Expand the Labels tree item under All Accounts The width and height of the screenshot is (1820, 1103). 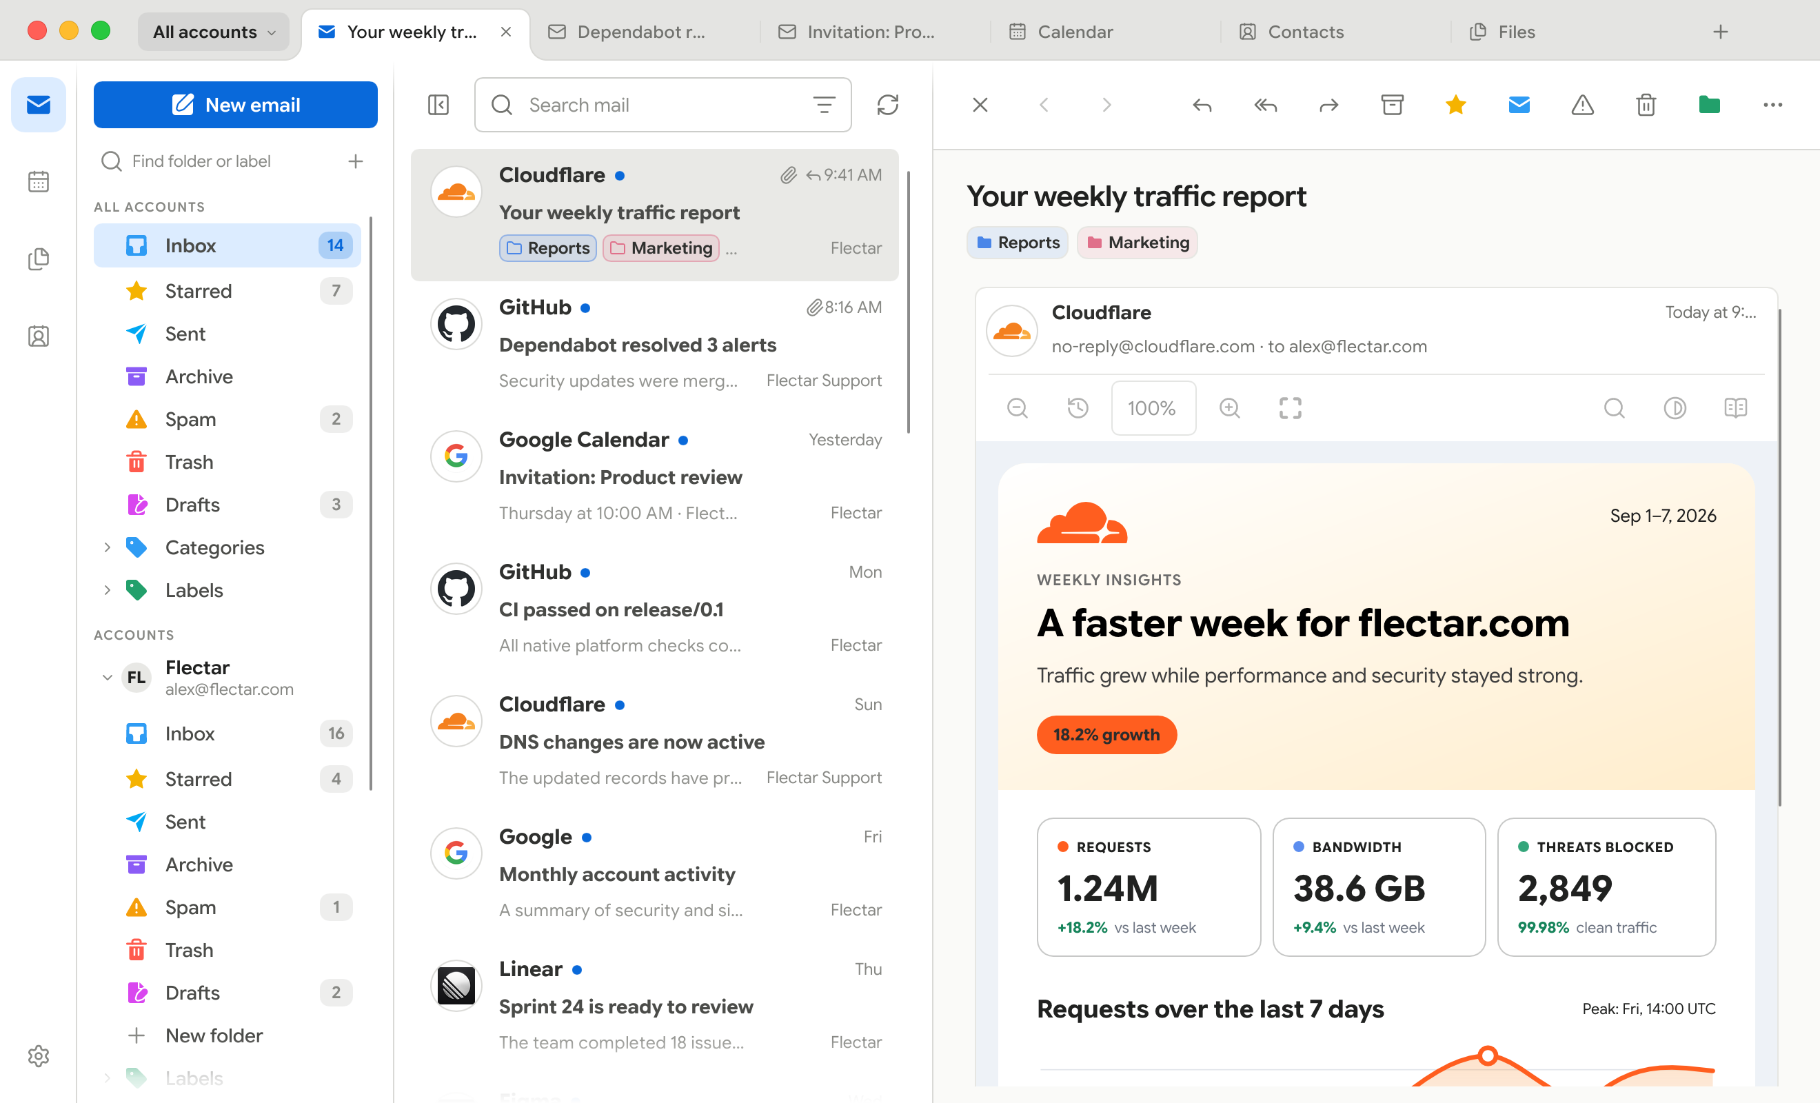tap(107, 590)
